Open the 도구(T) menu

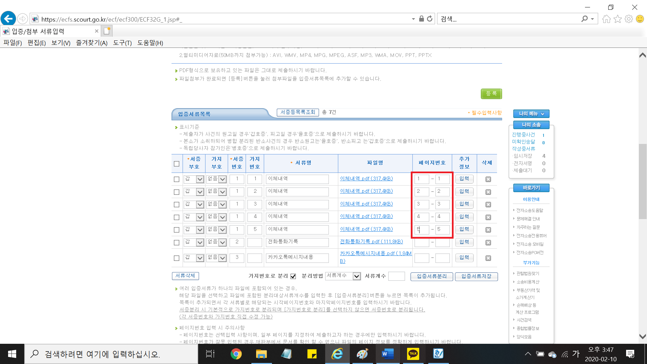click(122, 43)
